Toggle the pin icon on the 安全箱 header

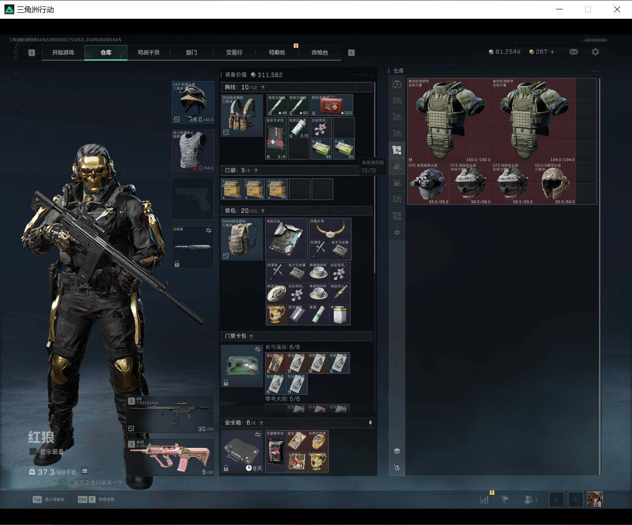pos(370,423)
